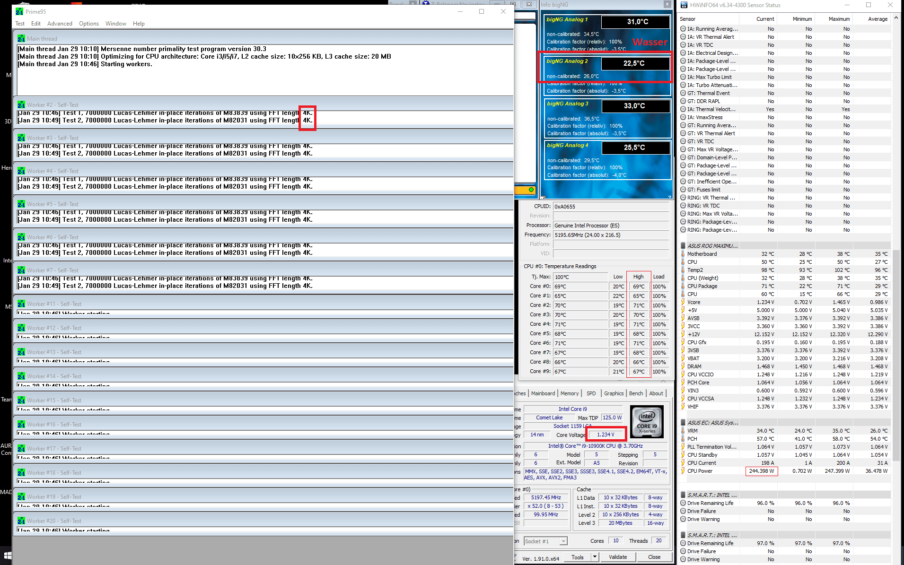904x565 pixels.
Task: Click the Tools button in CPU-Z
Action: [578, 557]
